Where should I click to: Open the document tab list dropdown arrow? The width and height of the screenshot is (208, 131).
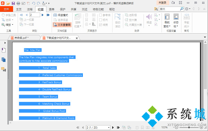[x=205, y=37]
